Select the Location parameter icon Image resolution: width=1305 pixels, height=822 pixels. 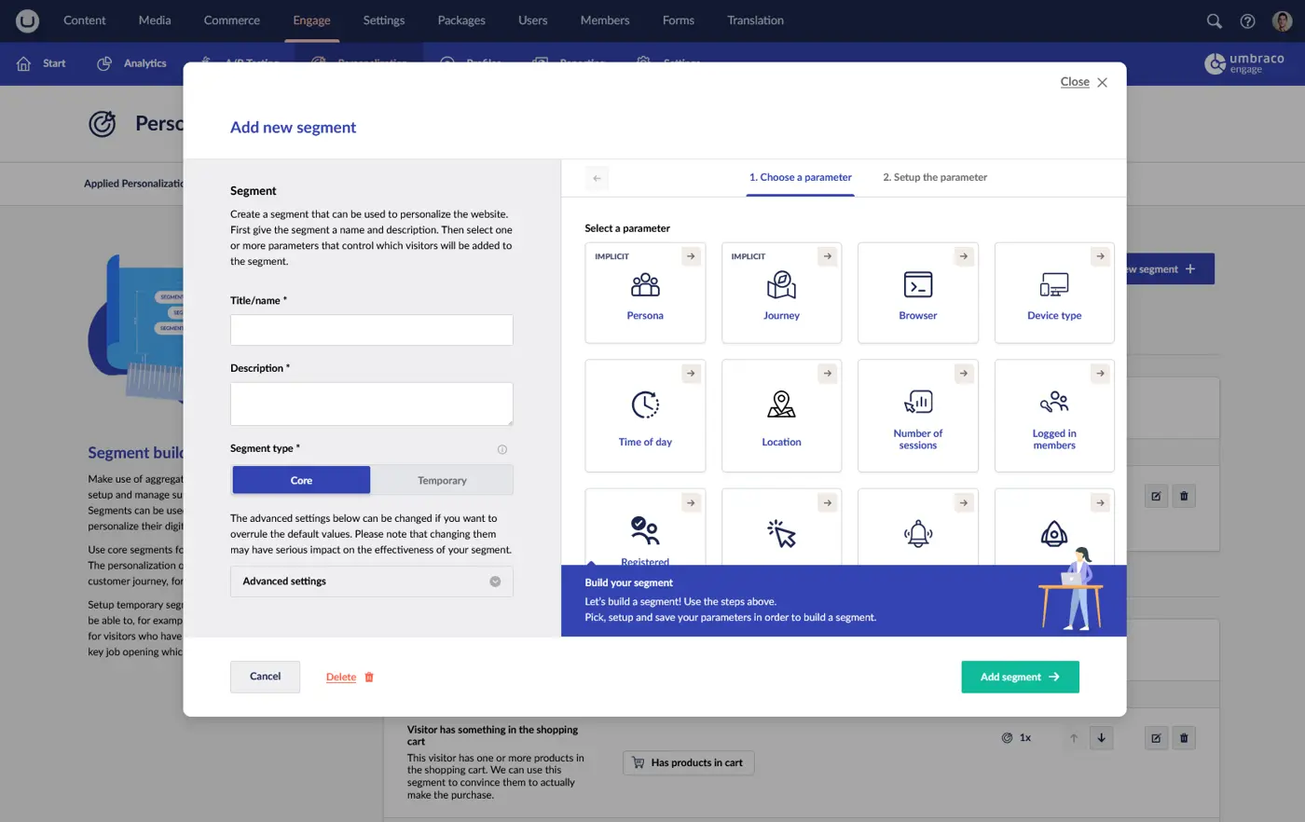coord(781,404)
